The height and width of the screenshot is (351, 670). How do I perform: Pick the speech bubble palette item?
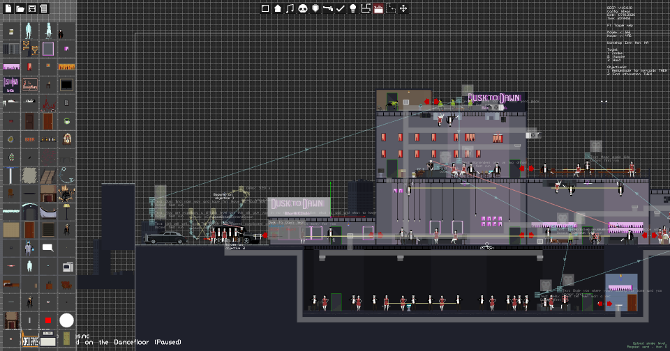(x=48, y=247)
